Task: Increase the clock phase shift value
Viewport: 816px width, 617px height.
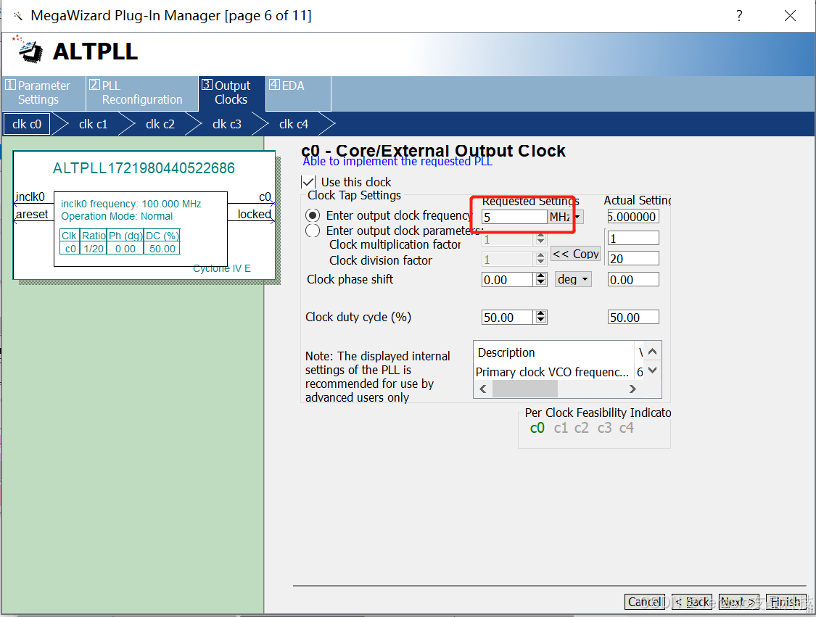Action: pos(540,276)
